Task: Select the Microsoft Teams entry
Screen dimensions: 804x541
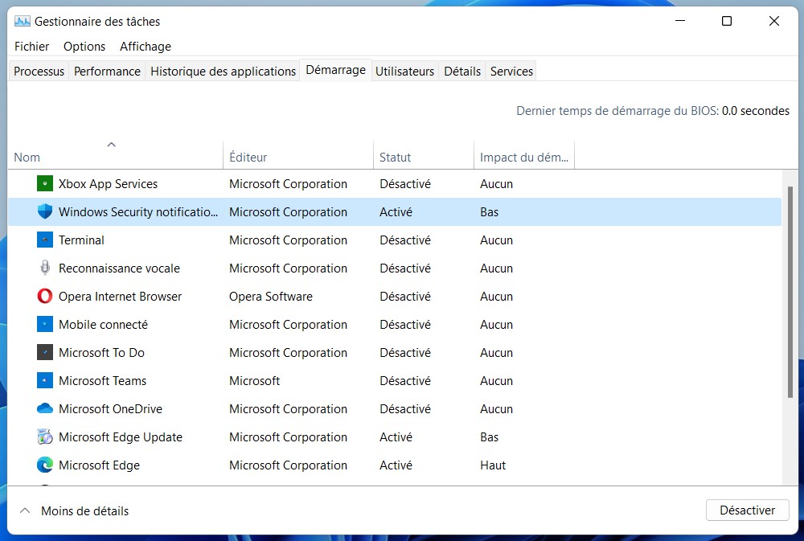Action: (103, 381)
